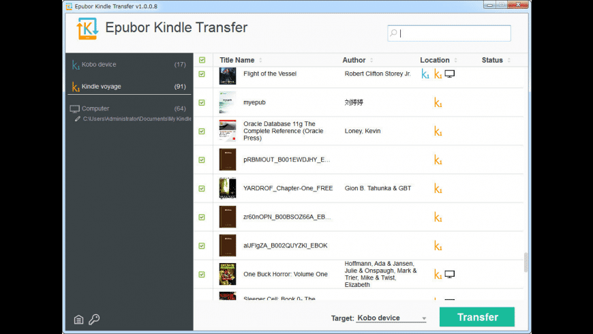Click zr60nOPN book cover thumbnail

pyautogui.click(x=228, y=217)
